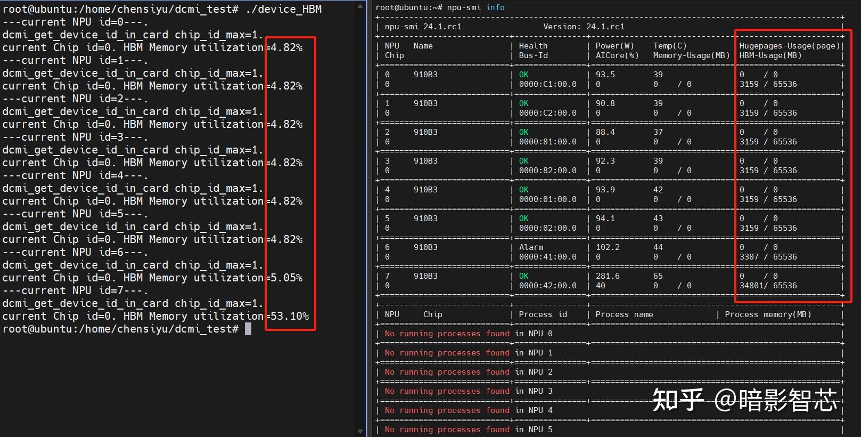Click the 'Version: 24.1.rc1' text
This screenshot has height=437, width=861.
point(584,27)
